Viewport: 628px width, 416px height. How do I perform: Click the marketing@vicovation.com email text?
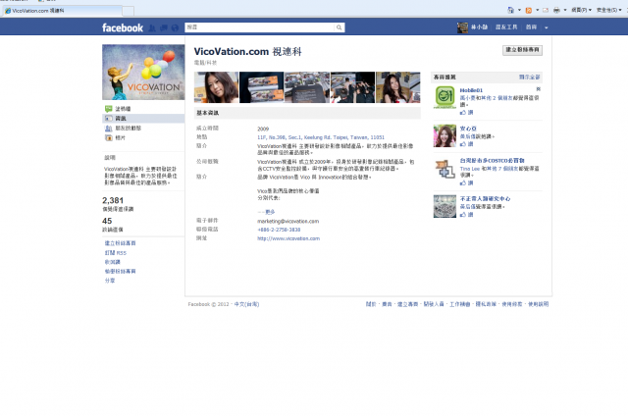[288, 221]
